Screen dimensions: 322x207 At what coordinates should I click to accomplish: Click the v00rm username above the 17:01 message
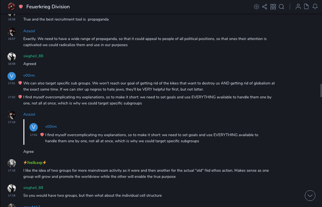[29, 75]
